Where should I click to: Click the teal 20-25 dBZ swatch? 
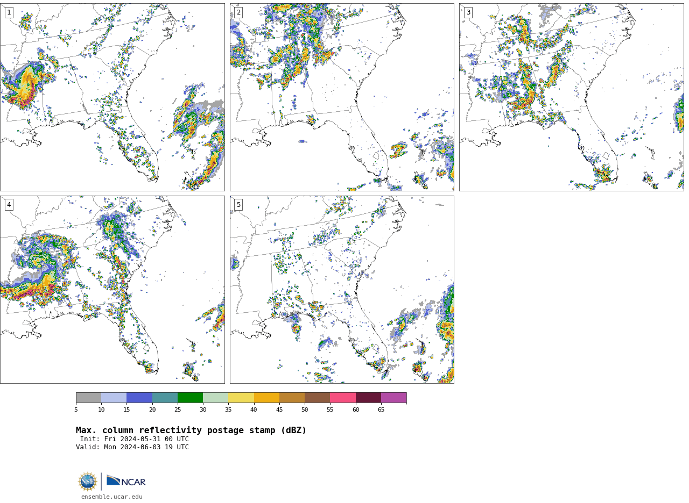pos(165,398)
